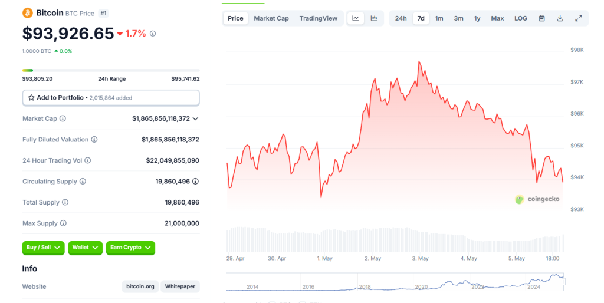Open Max Supply info icon

pyautogui.click(x=64, y=223)
